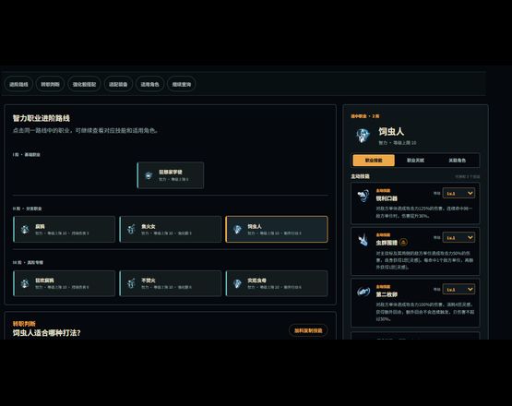The width and height of the screenshot is (512, 406).
Task: Click the last chip in the top row
Action: (182, 84)
